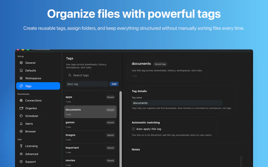
Task: Edit the Tag name field containing documents
Action: (x=177, y=103)
